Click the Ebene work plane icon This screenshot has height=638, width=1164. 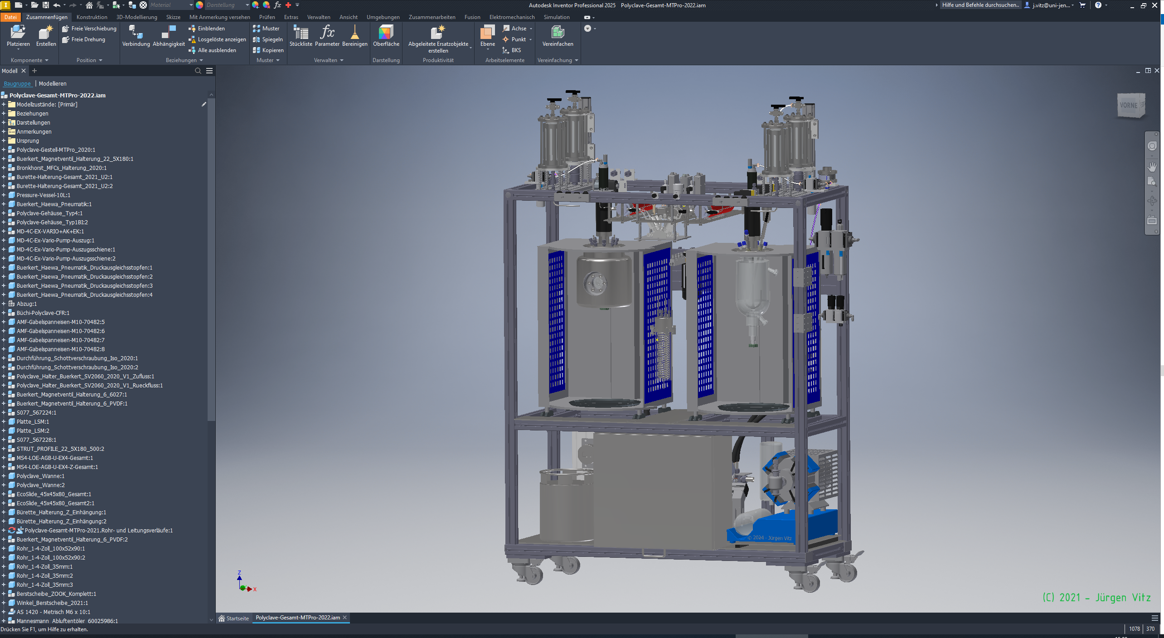(487, 33)
